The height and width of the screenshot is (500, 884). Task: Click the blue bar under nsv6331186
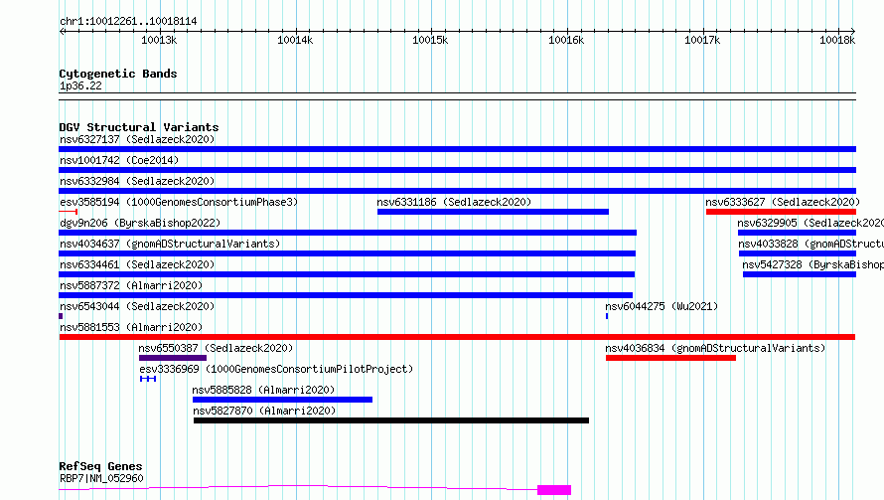[x=493, y=212]
